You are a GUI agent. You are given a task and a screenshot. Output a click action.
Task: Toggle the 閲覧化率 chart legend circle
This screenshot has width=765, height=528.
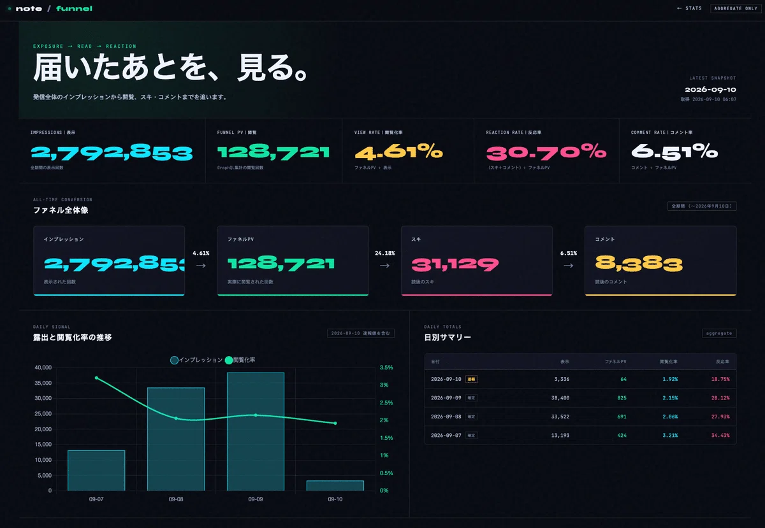pos(229,360)
